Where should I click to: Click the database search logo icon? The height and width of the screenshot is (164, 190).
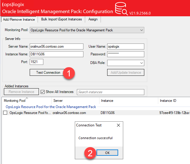click(x=121, y=9)
